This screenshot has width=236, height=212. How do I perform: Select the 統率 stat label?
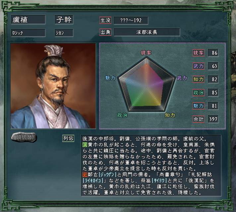198,53
